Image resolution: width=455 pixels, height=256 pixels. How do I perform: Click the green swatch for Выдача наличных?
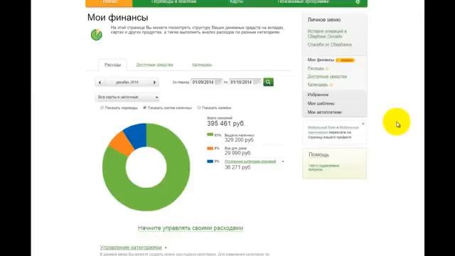pos(210,134)
